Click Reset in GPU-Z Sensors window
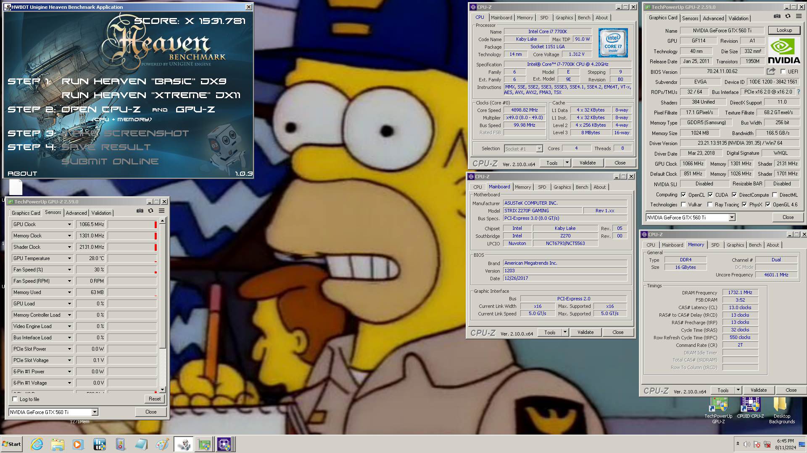Viewport: 807px width, 453px height. pyautogui.click(x=154, y=399)
